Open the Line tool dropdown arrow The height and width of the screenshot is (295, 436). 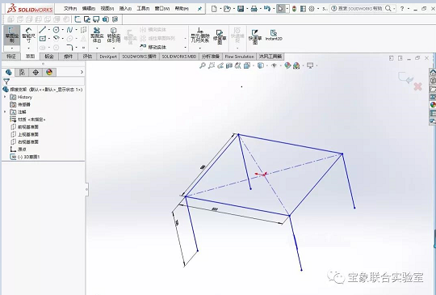coord(49,30)
